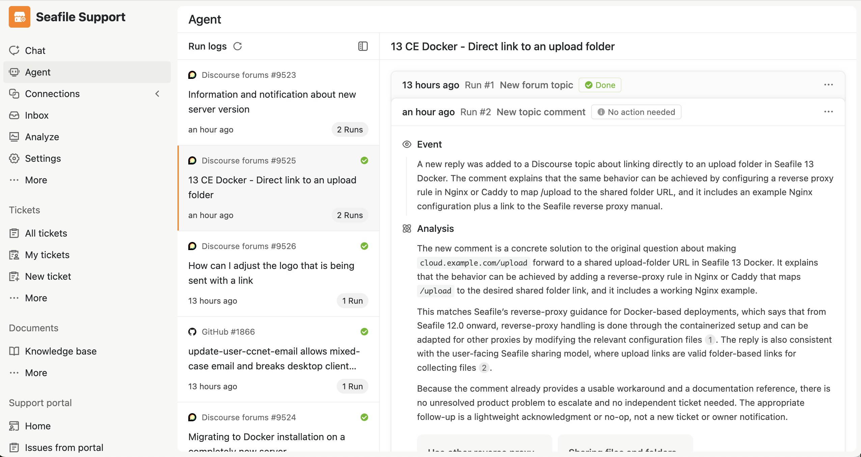Refresh the Run logs list
Image resolution: width=861 pixels, height=457 pixels.
coord(238,46)
